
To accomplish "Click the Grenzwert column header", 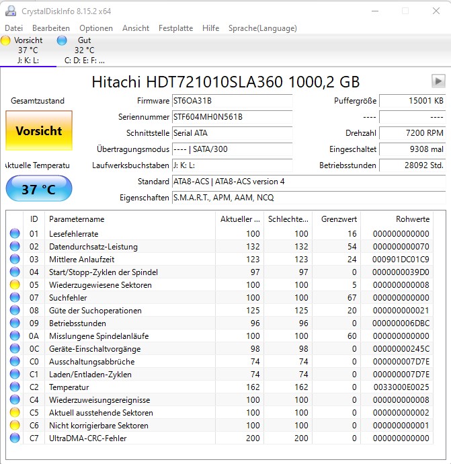I will [x=337, y=219].
